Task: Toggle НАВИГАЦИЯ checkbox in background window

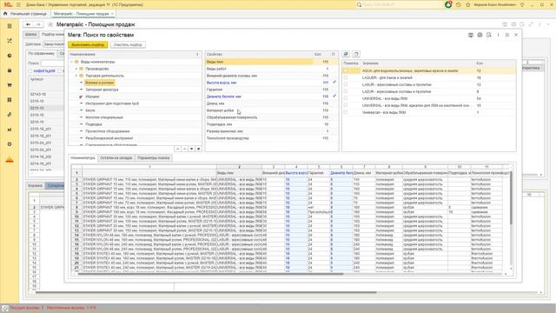Action: [x=30, y=71]
